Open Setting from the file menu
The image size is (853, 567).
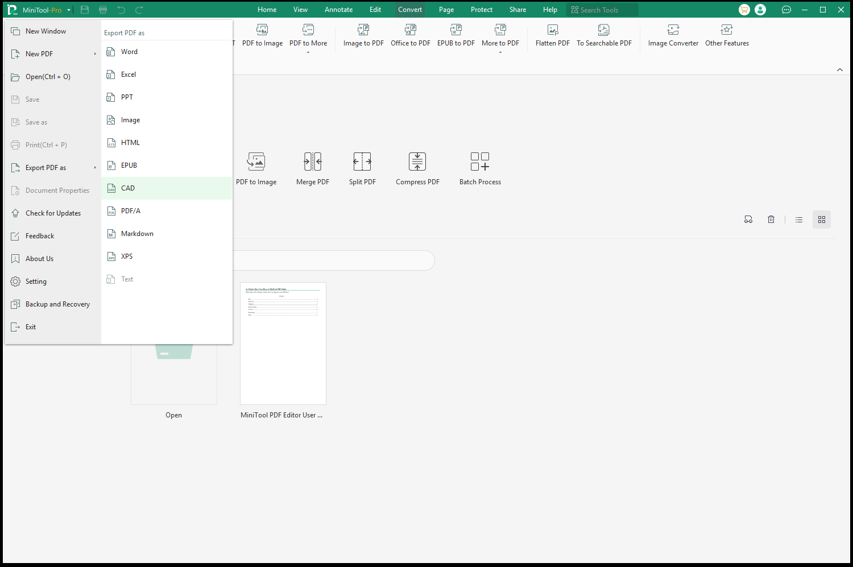pos(53,282)
